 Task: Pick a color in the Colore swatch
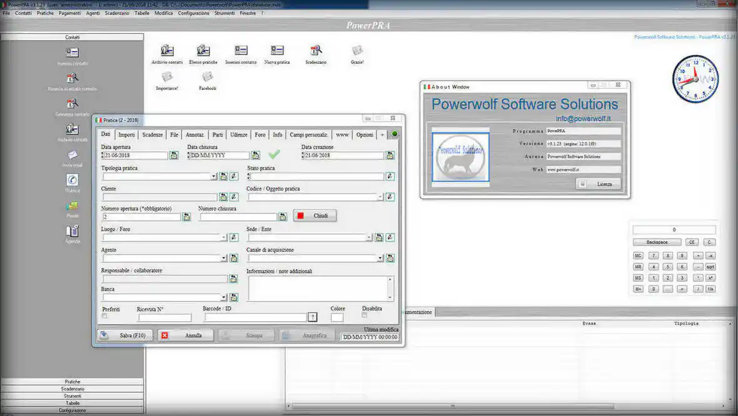(337, 318)
